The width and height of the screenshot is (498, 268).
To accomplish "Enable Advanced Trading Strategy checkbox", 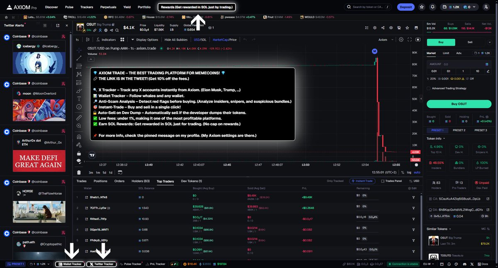I will click(x=429, y=88).
